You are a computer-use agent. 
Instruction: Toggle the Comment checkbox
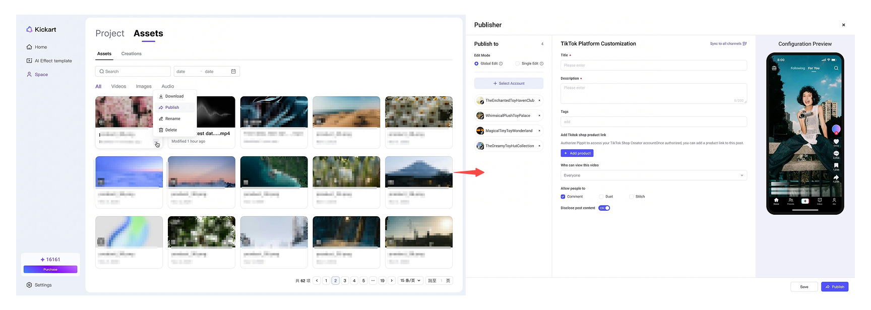563,197
